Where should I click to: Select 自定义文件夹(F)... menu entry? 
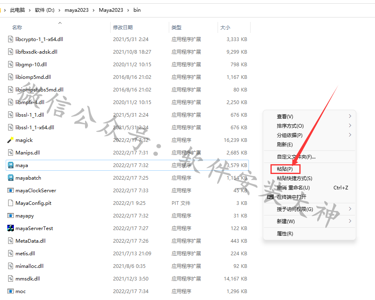[296, 157]
